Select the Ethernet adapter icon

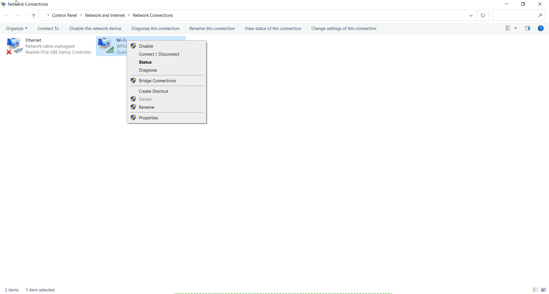15,46
